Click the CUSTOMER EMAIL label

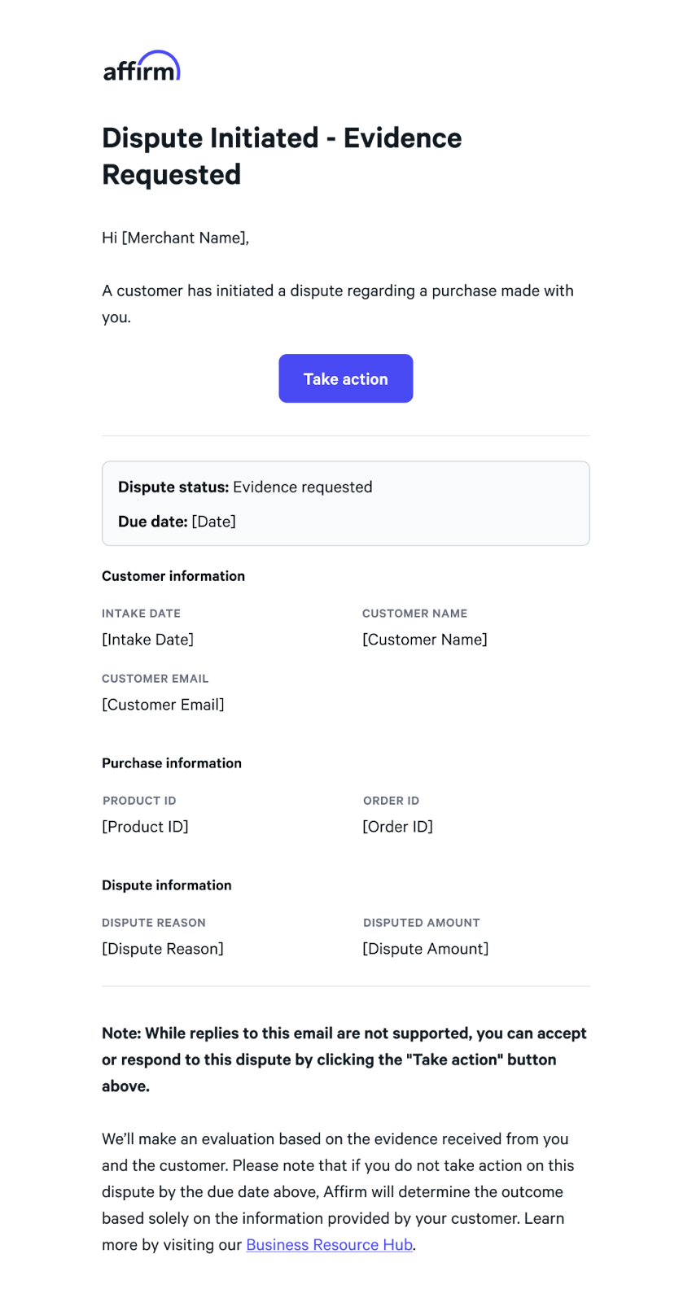[x=155, y=679]
